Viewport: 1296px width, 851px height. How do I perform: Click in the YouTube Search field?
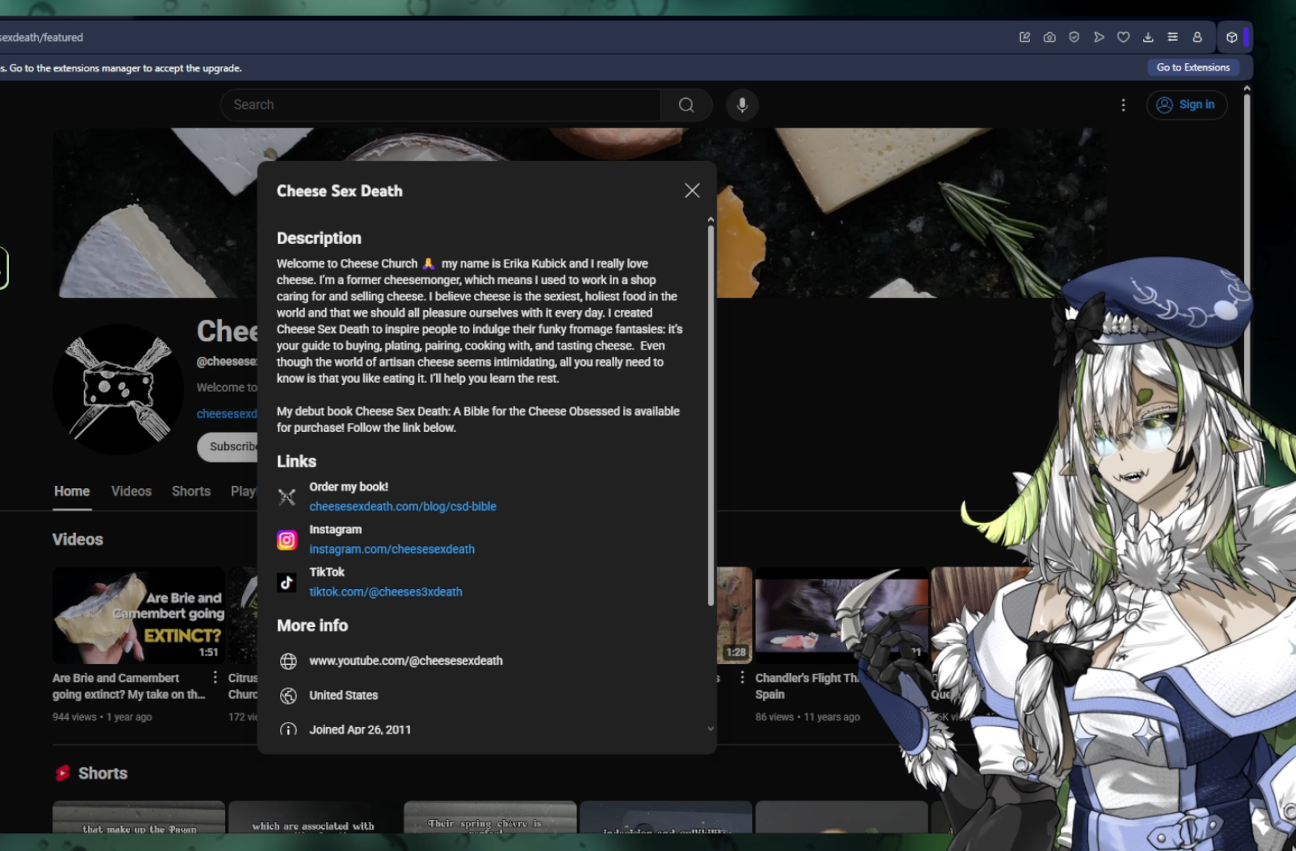[x=440, y=105]
